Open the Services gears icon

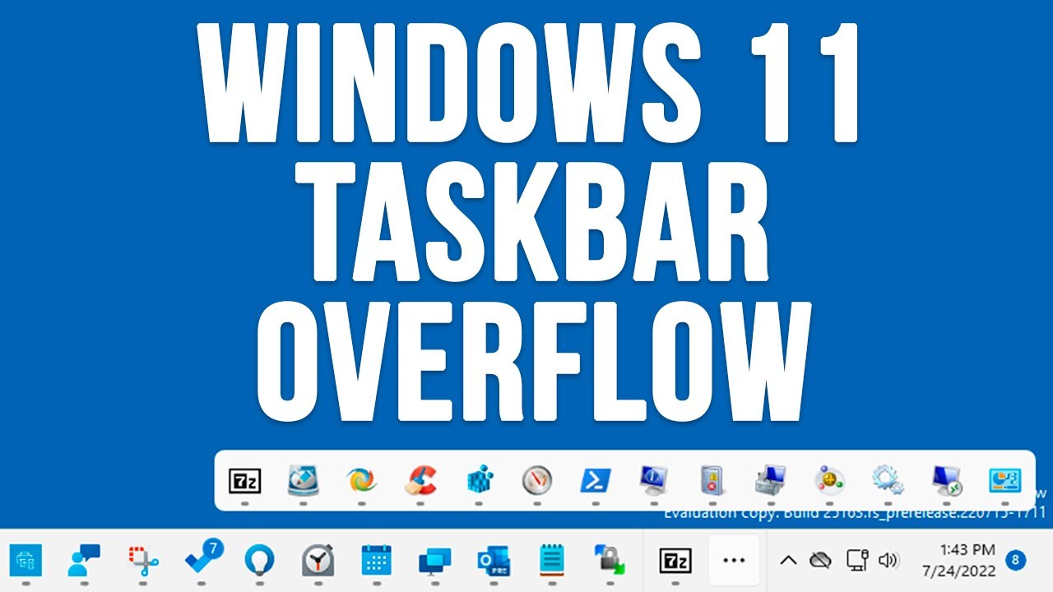coord(888,480)
